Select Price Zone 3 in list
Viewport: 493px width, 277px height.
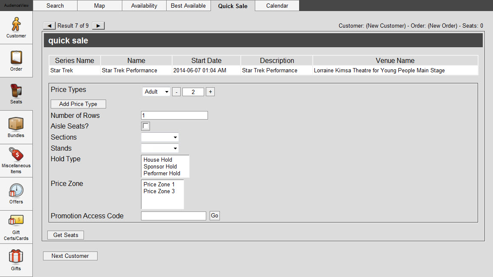(159, 191)
